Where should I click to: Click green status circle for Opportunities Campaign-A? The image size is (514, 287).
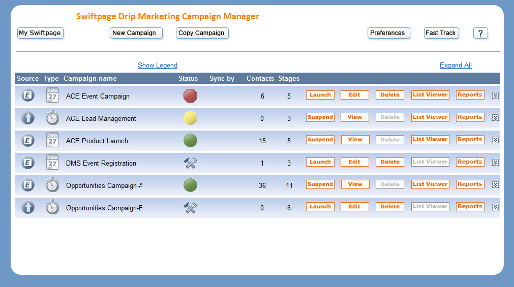191,185
